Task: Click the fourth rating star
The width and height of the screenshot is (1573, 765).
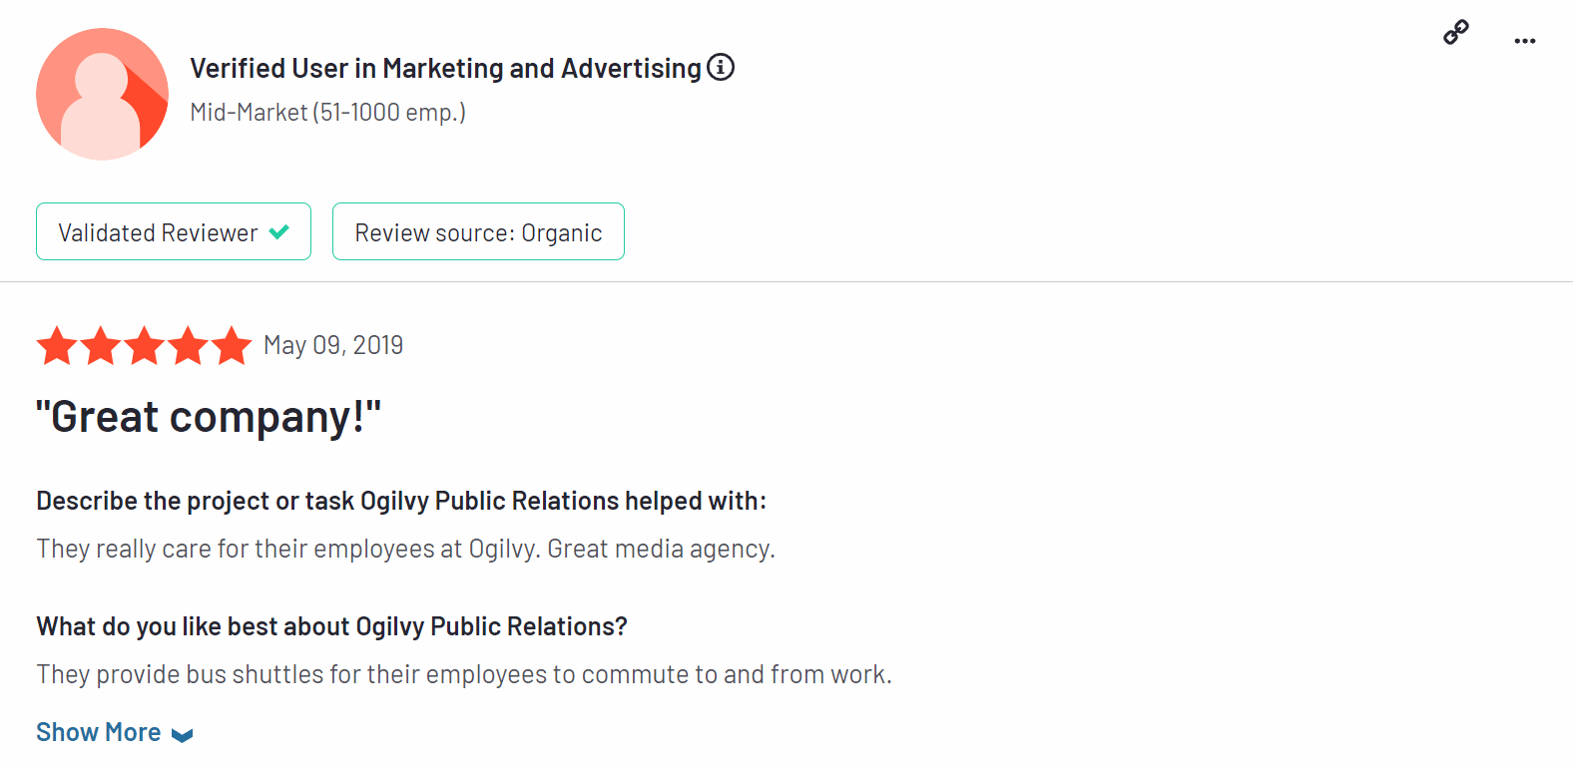Action: click(x=189, y=346)
